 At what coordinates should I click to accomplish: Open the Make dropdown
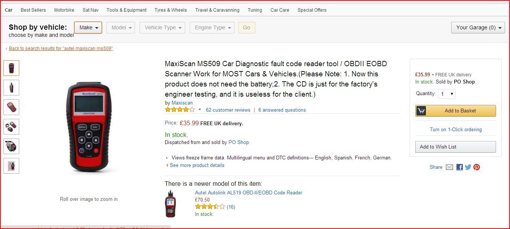tap(88, 27)
